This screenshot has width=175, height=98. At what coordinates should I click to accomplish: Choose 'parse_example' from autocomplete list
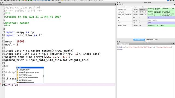click(x=30, y=74)
